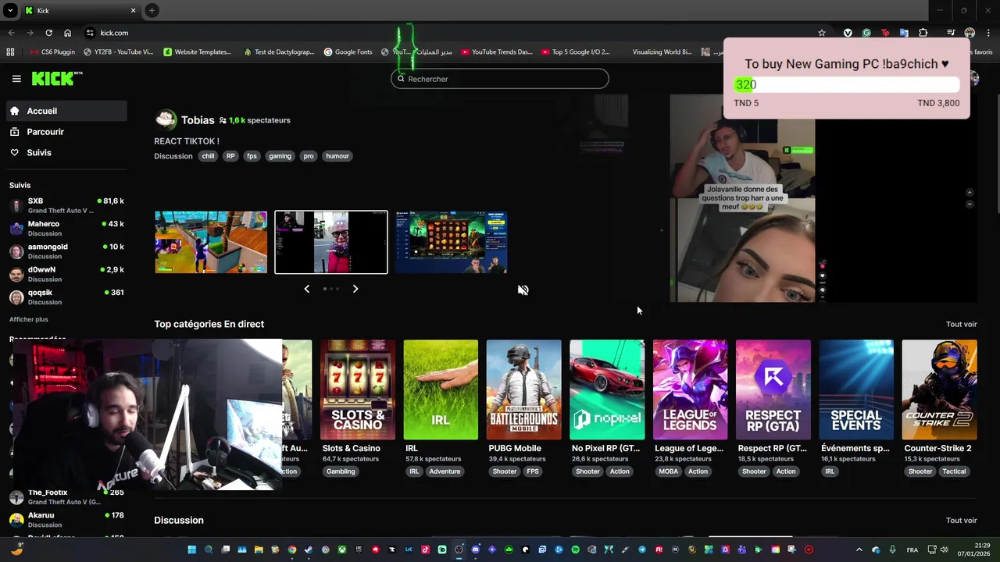Bookmark this page with star icon

822,33
